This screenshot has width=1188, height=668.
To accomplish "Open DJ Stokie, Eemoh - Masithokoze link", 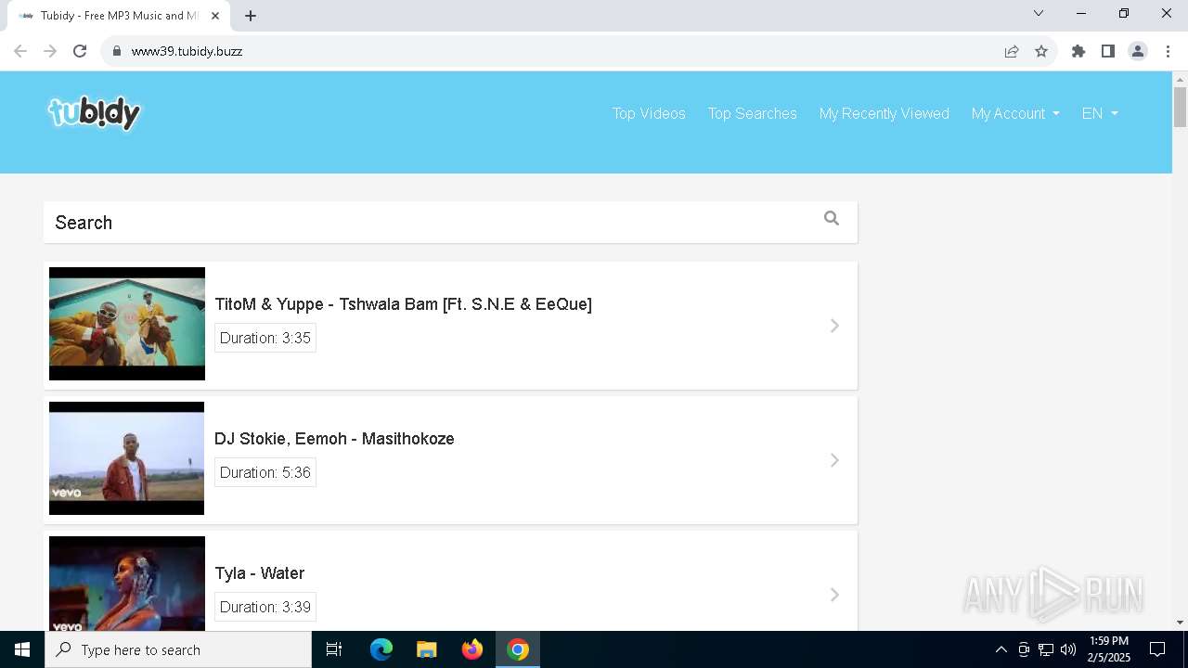I will tap(334, 439).
